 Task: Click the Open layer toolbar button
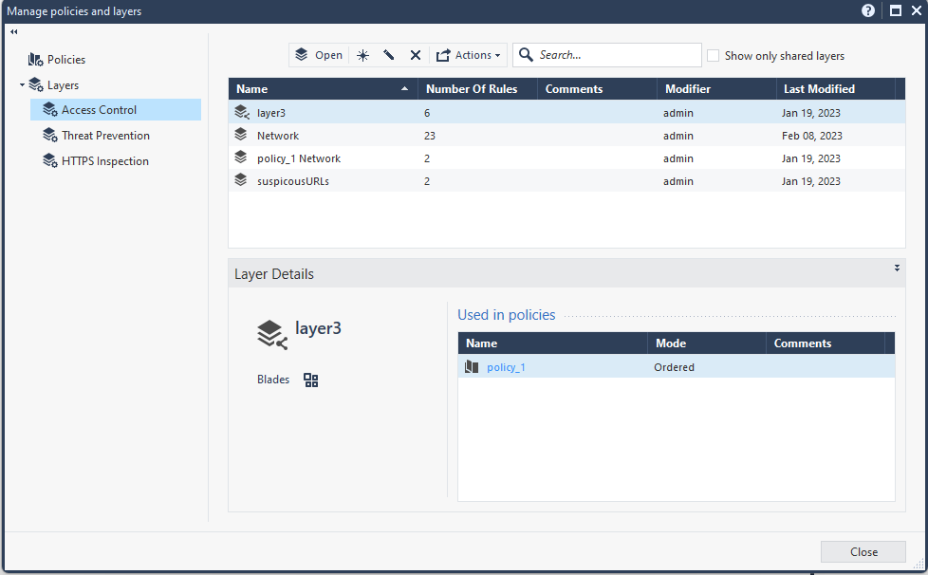[x=318, y=55]
